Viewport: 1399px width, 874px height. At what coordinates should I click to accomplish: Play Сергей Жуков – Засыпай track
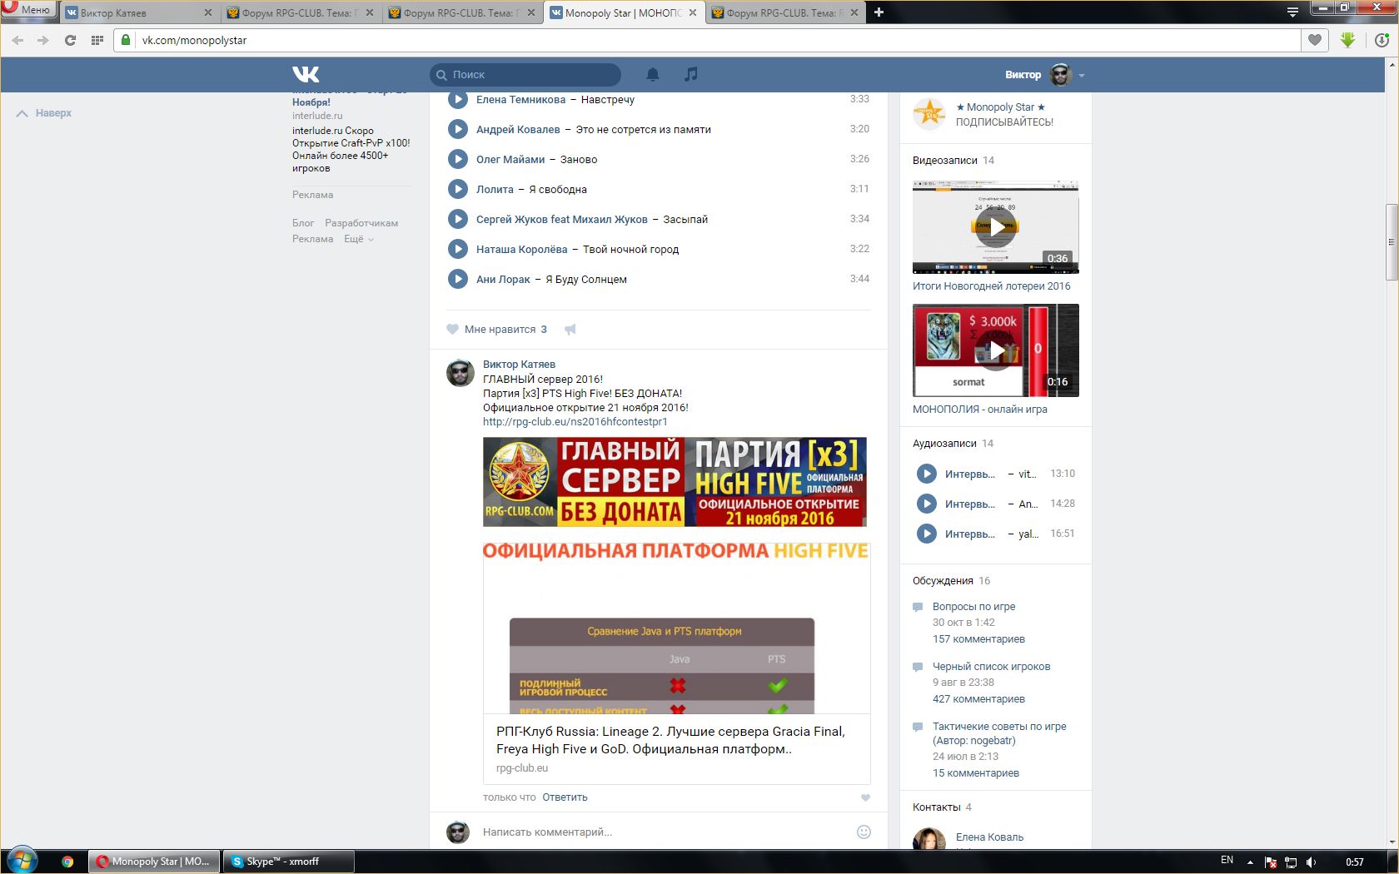[457, 219]
